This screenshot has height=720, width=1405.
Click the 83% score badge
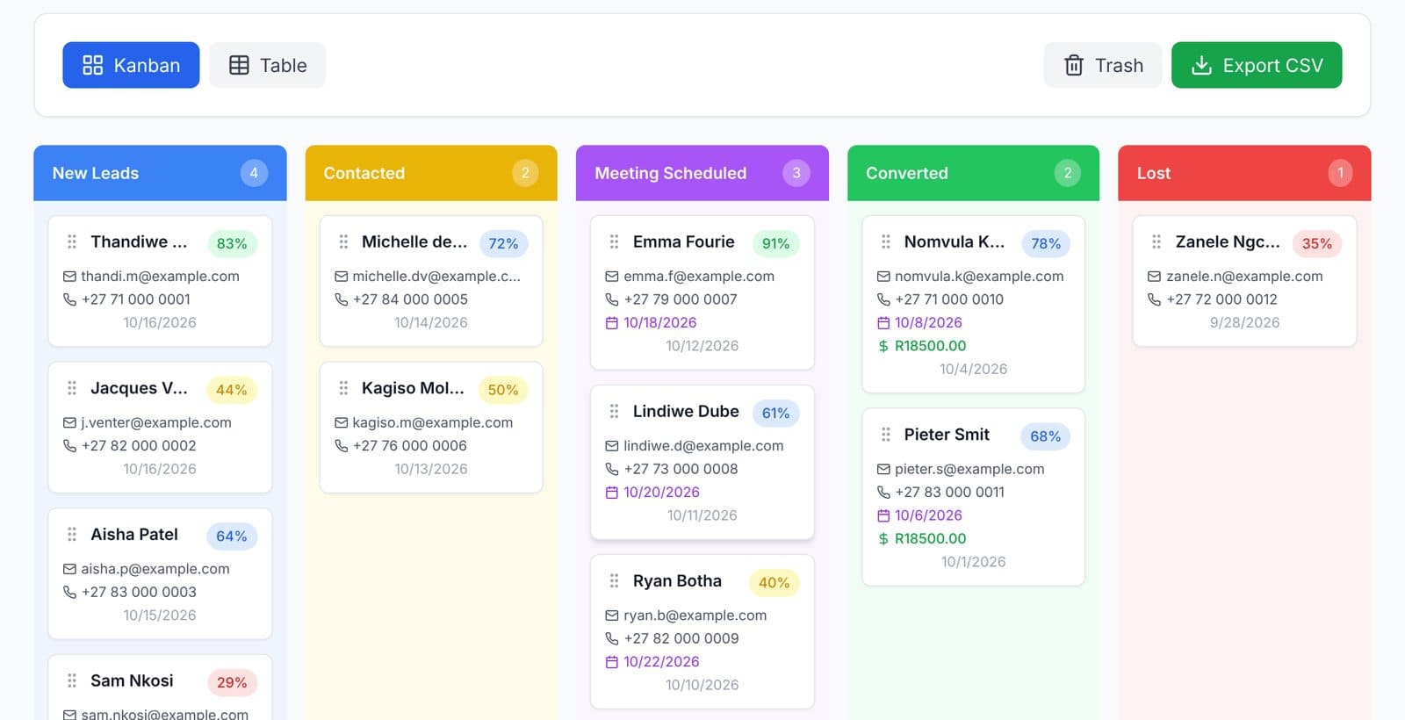point(232,243)
